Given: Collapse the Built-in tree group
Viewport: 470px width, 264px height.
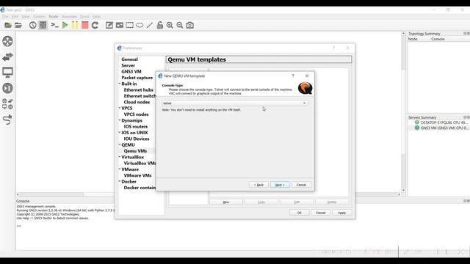Looking at the screenshot, I should coord(120,84).
